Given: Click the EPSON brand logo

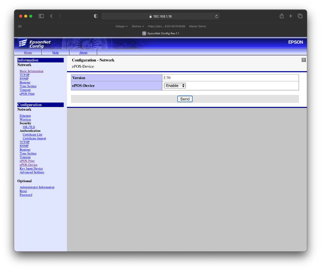Looking at the screenshot, I should (x=295, y=42).
